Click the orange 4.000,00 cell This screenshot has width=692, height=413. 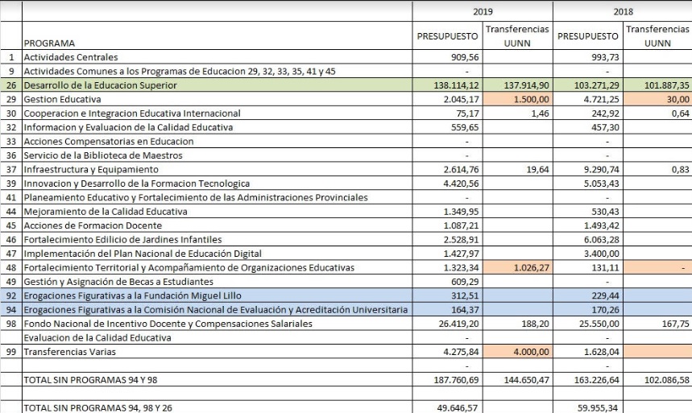[517, 352]
